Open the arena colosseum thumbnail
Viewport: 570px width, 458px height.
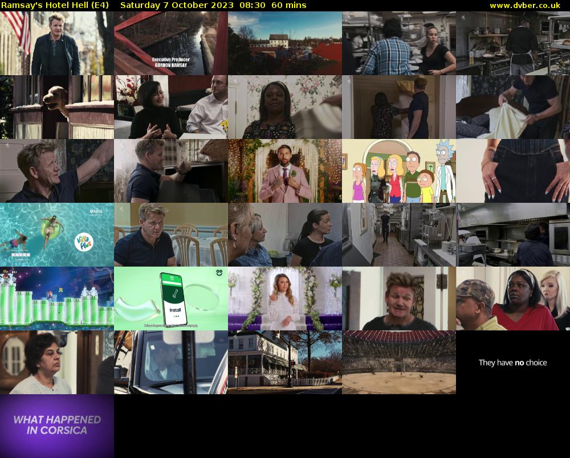[399, 362]
